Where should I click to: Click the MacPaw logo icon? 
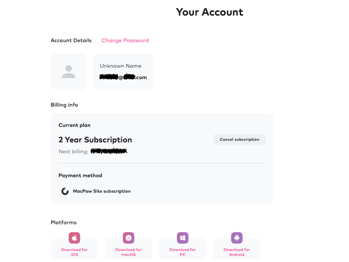65,191
